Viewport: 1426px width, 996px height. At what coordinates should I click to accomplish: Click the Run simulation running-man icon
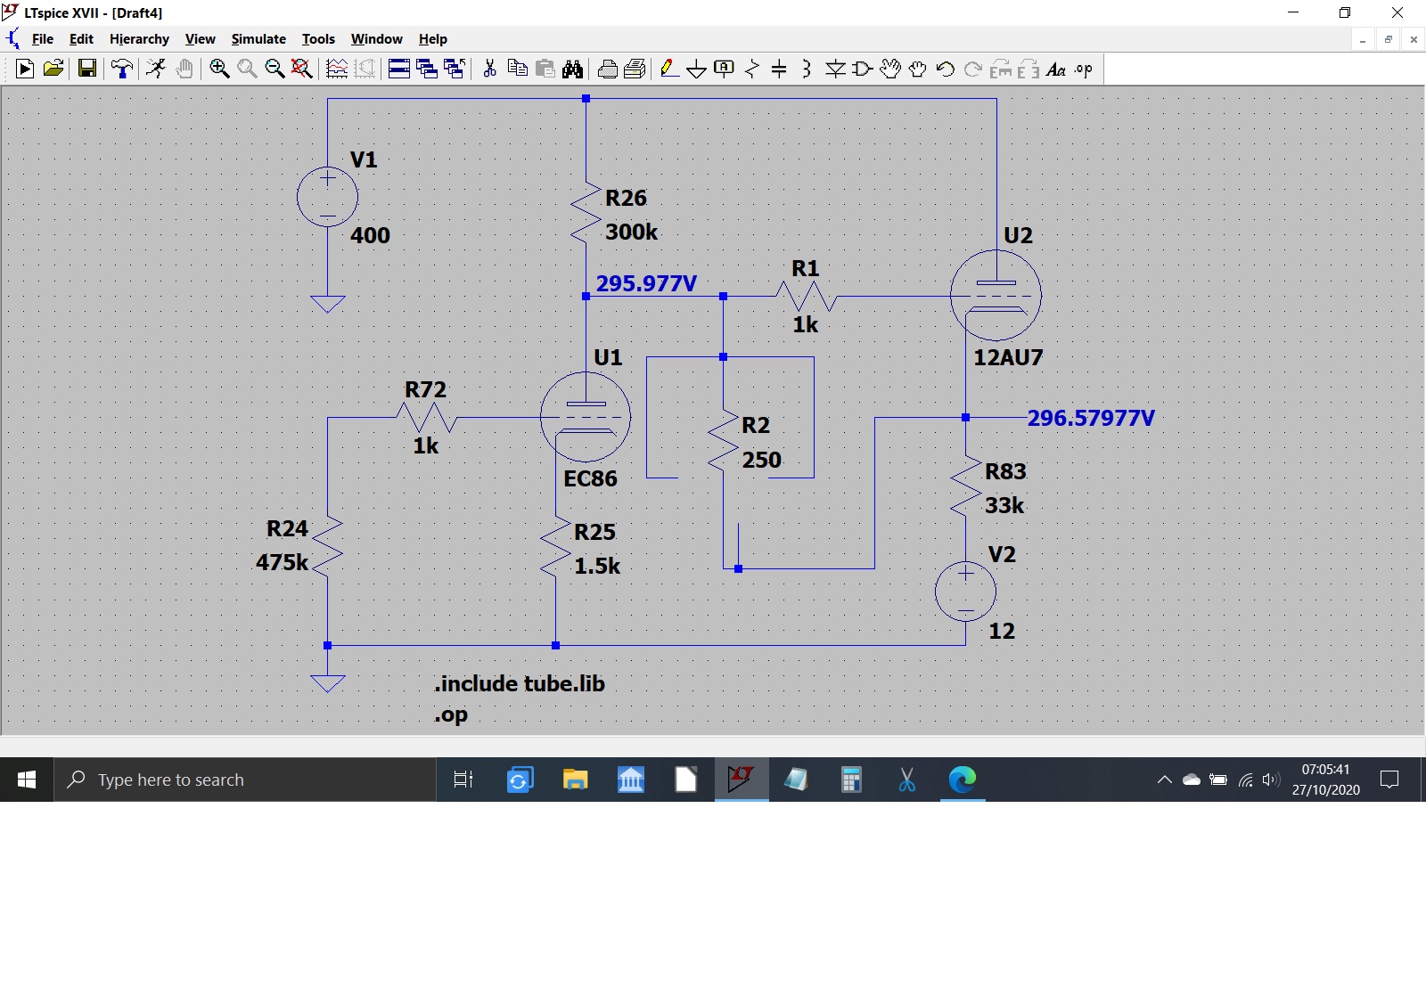pyautogui.click(x=156, y=69)
